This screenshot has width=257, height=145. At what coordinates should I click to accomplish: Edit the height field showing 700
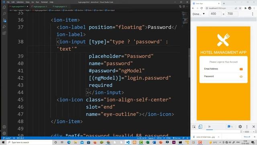[x=232, y=14]
